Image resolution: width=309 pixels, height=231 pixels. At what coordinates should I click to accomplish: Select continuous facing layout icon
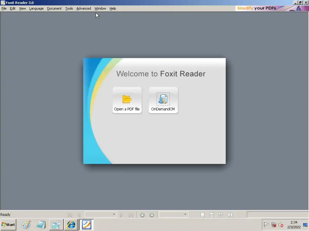point(221,215)
